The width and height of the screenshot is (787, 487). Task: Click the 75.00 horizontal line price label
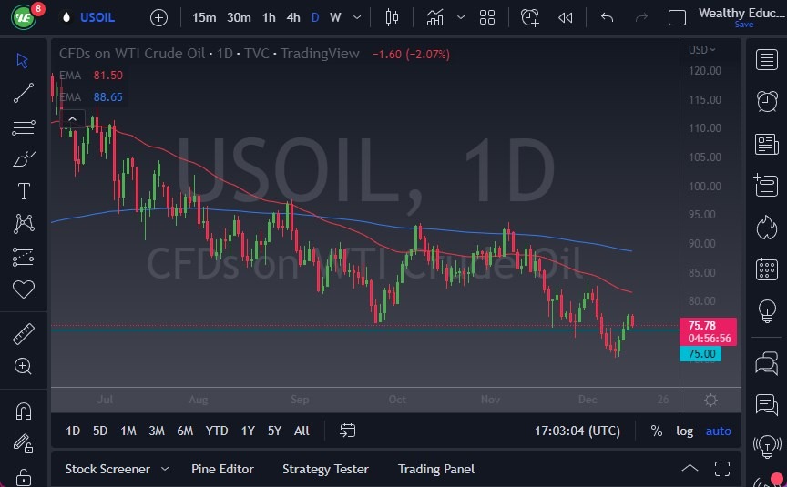pos(700,354)
